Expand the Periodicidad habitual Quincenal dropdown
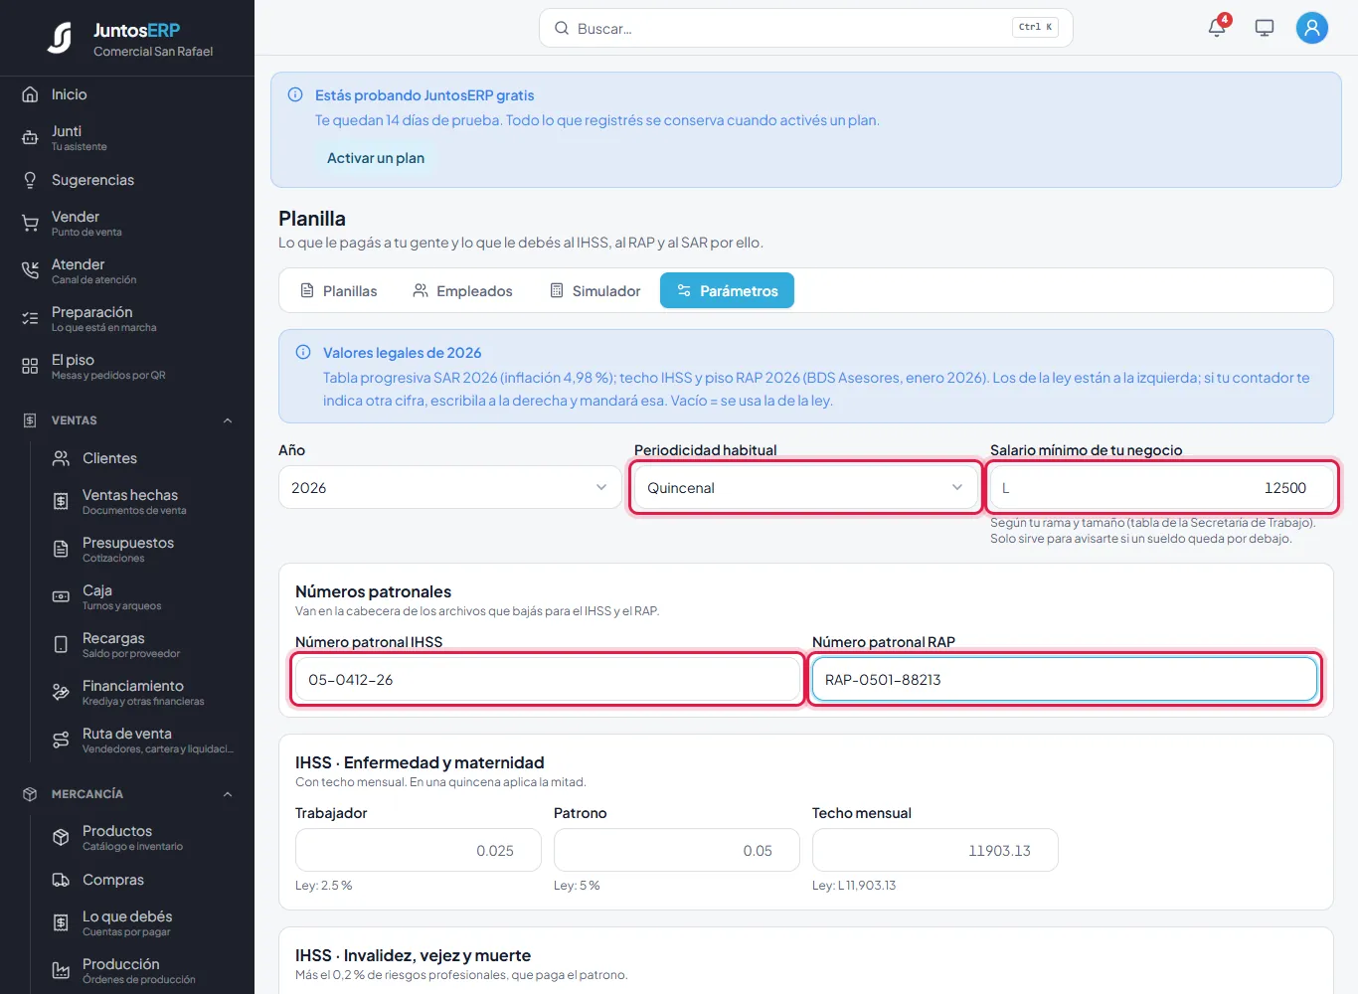 click(x=806, y=487)
